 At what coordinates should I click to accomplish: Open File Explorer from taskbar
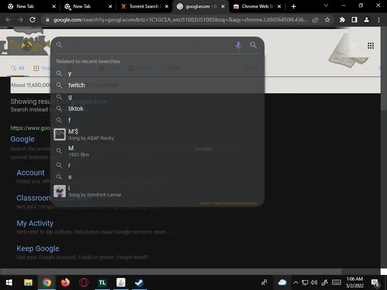click(x=28, y=282)
